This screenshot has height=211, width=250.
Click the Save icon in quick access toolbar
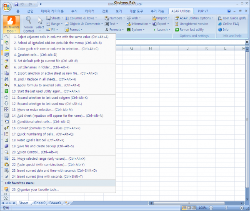(16, 4)
